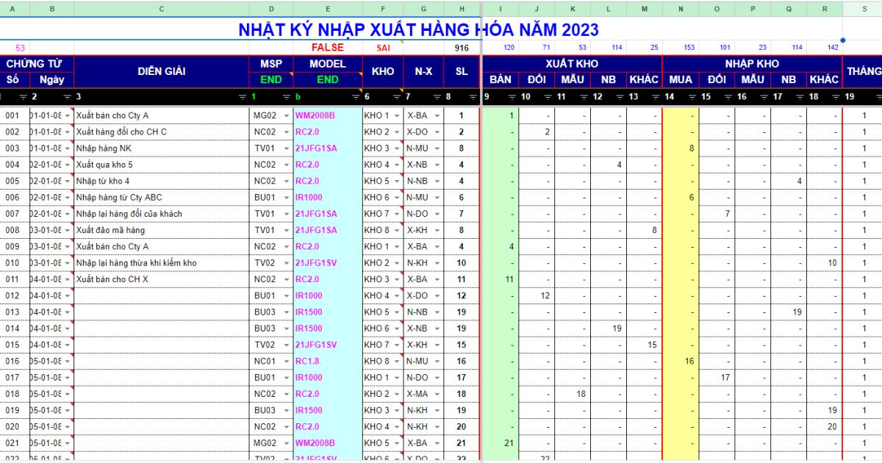Select the cell displaying FALSE
The width and height of the screenshot is (882, 463).
[326, 47]
